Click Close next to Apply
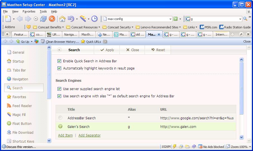The width and height of the screenshot is (253, 151). [x=132, y=50]
